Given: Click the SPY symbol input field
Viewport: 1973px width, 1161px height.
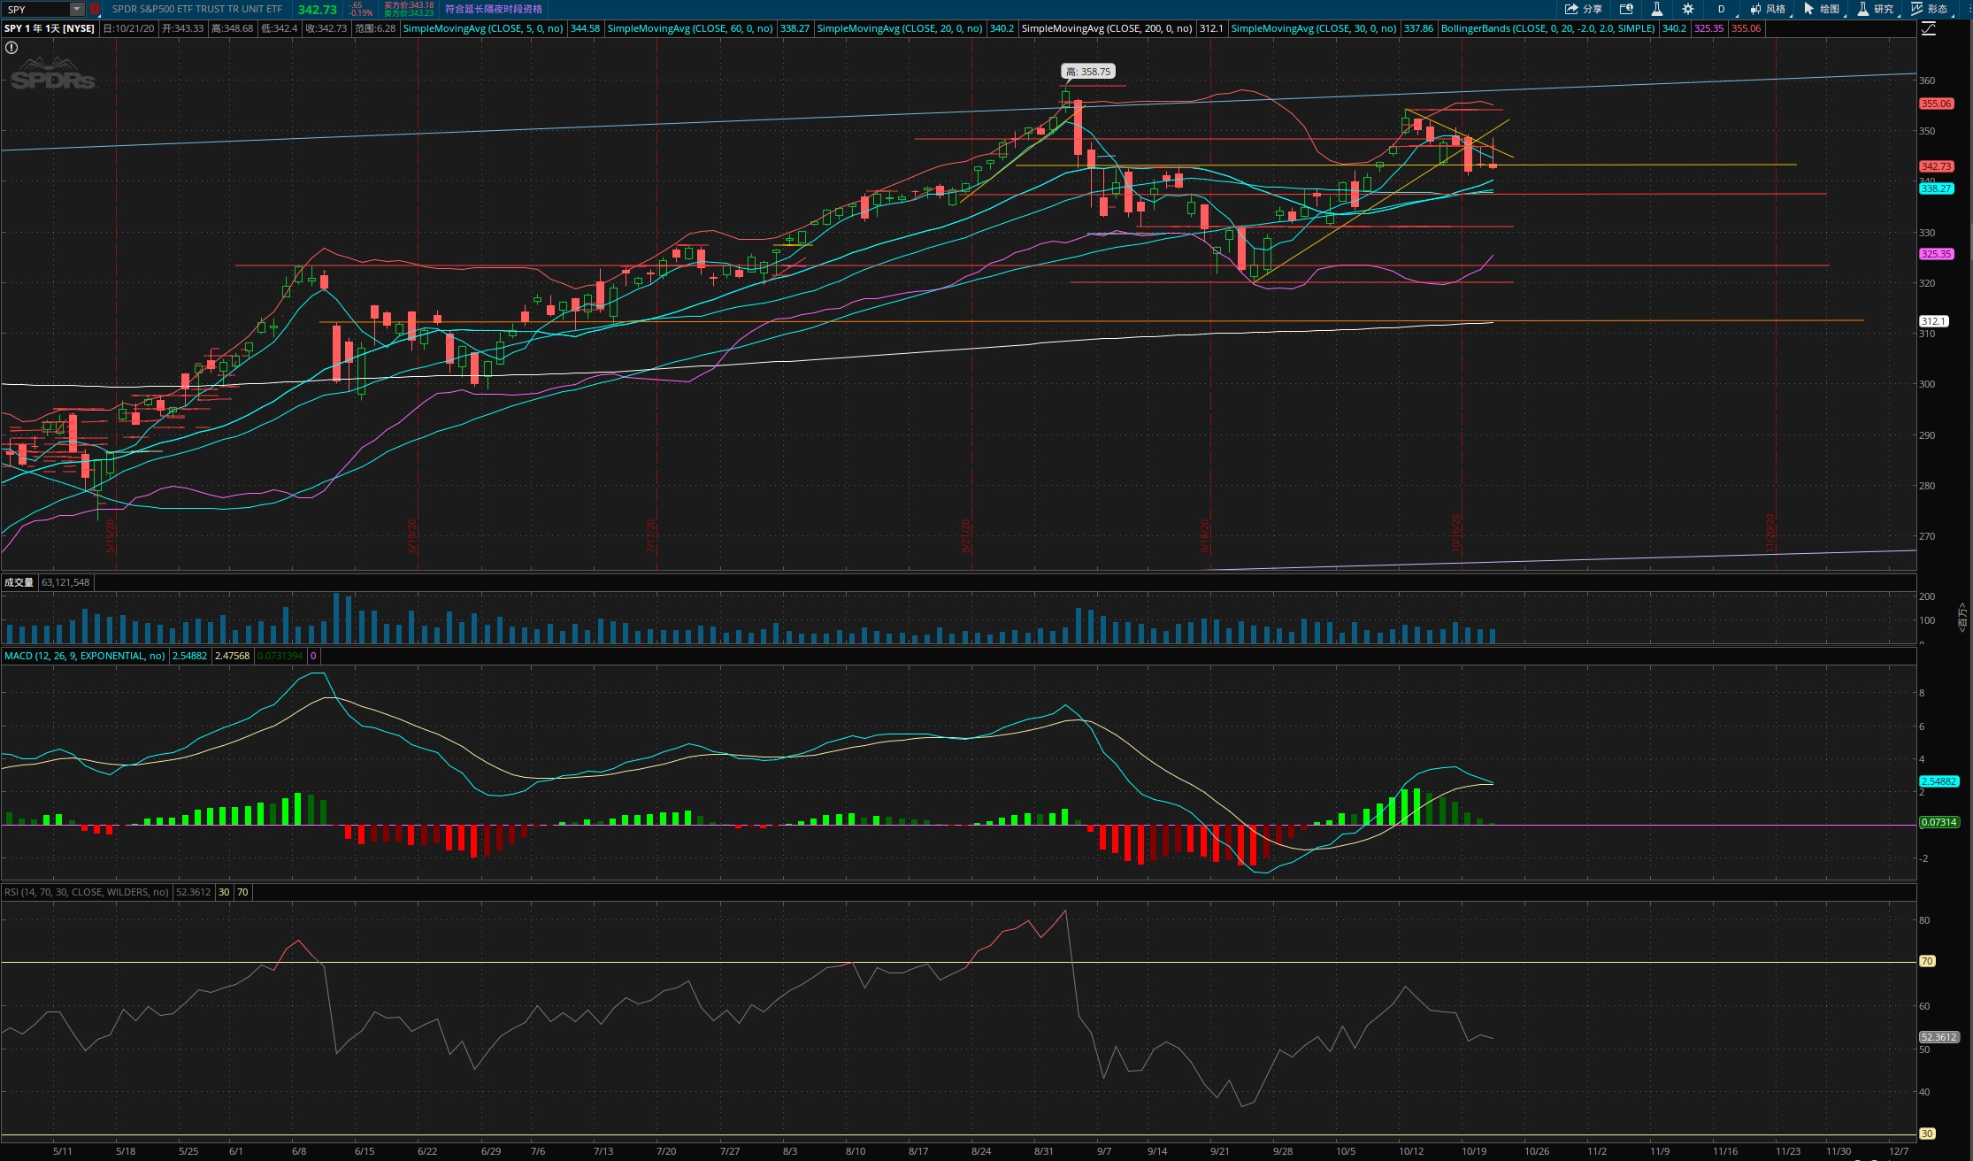Looking at the screenshot, I should click(35, 9).
